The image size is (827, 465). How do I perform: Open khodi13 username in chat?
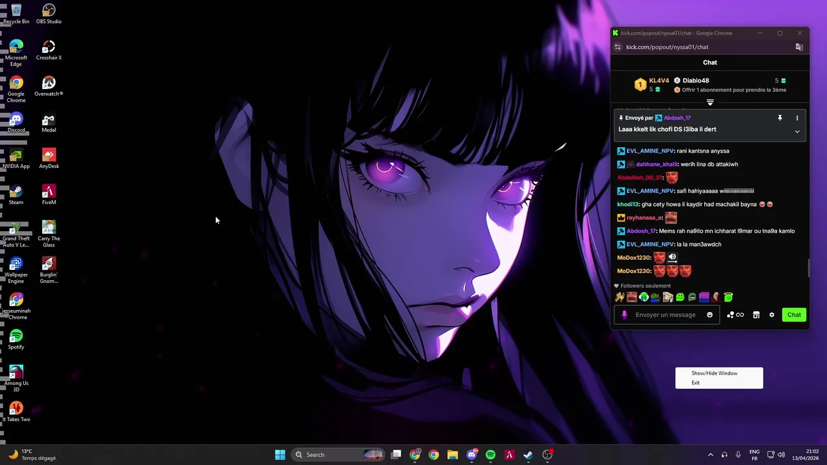coord(627,204)
